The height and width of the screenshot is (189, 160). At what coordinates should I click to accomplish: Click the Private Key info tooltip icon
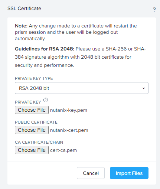click(46, 100)
